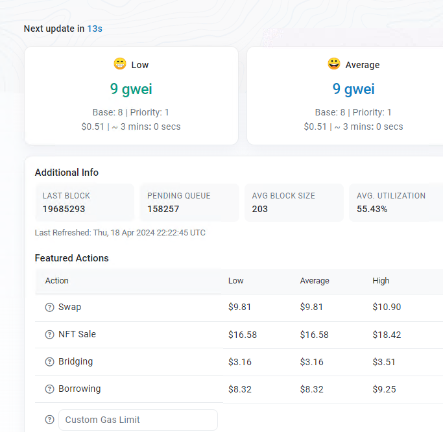The width and height of the screenshot is (443, 432).
Task: Click Bridging Average price $3.16
Action: tap(311, 362)
